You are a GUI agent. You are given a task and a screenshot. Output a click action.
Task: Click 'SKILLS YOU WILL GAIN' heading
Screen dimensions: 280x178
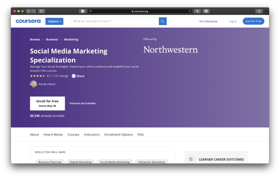coord(50,152)
